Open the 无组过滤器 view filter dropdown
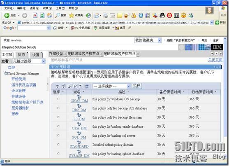229x166 pixels. 29,61
